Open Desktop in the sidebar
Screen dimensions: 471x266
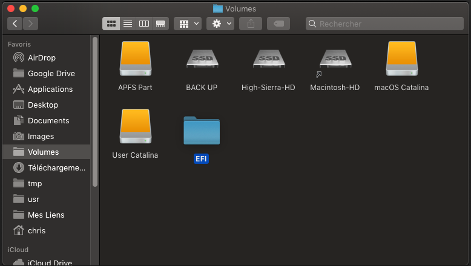47,105
